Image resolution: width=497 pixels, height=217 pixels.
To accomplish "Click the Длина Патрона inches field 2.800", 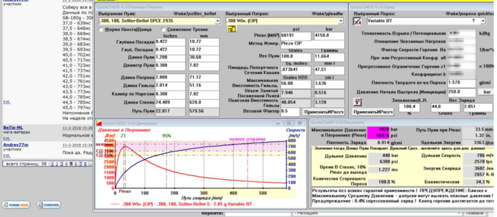I will pos(170,78).
